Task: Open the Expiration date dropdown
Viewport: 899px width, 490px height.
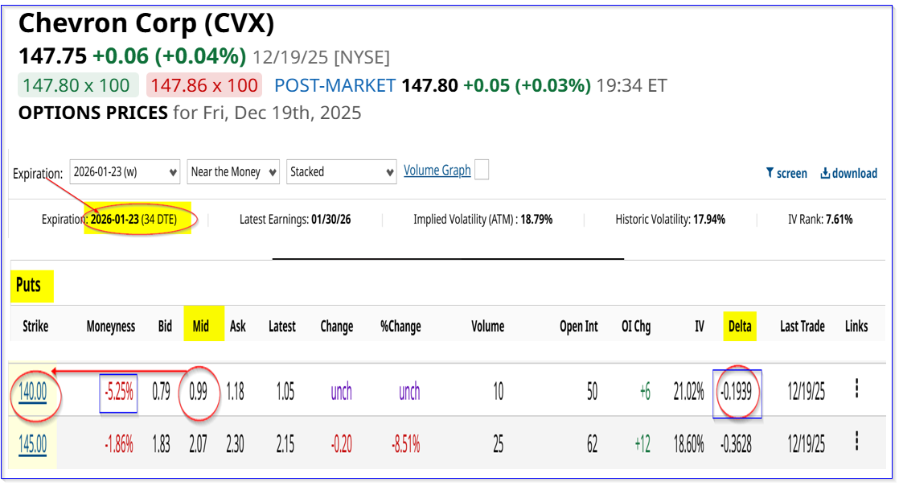Action: click(125, 171)
